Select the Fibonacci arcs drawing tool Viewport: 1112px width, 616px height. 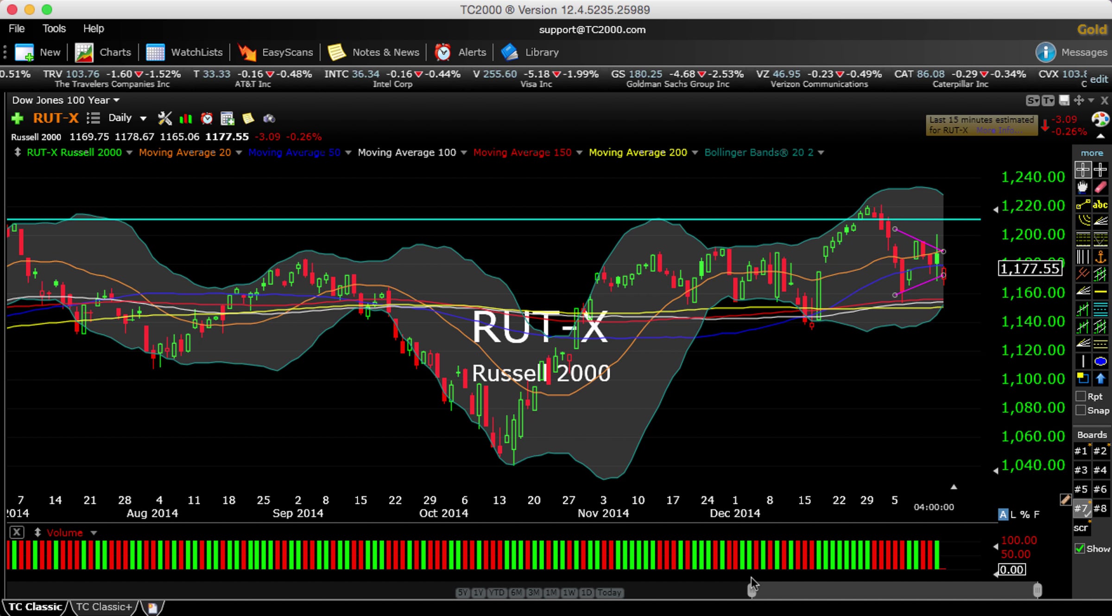1083,221
